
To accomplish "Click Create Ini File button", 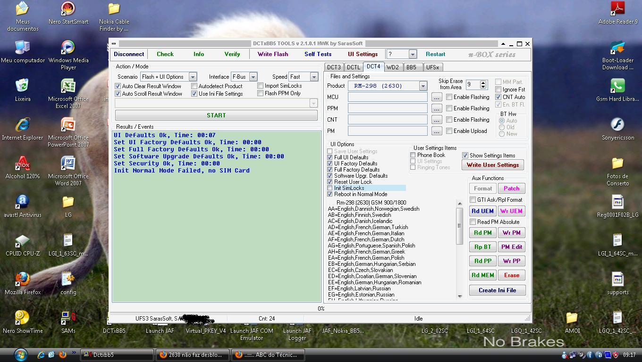I will point(497,290).
